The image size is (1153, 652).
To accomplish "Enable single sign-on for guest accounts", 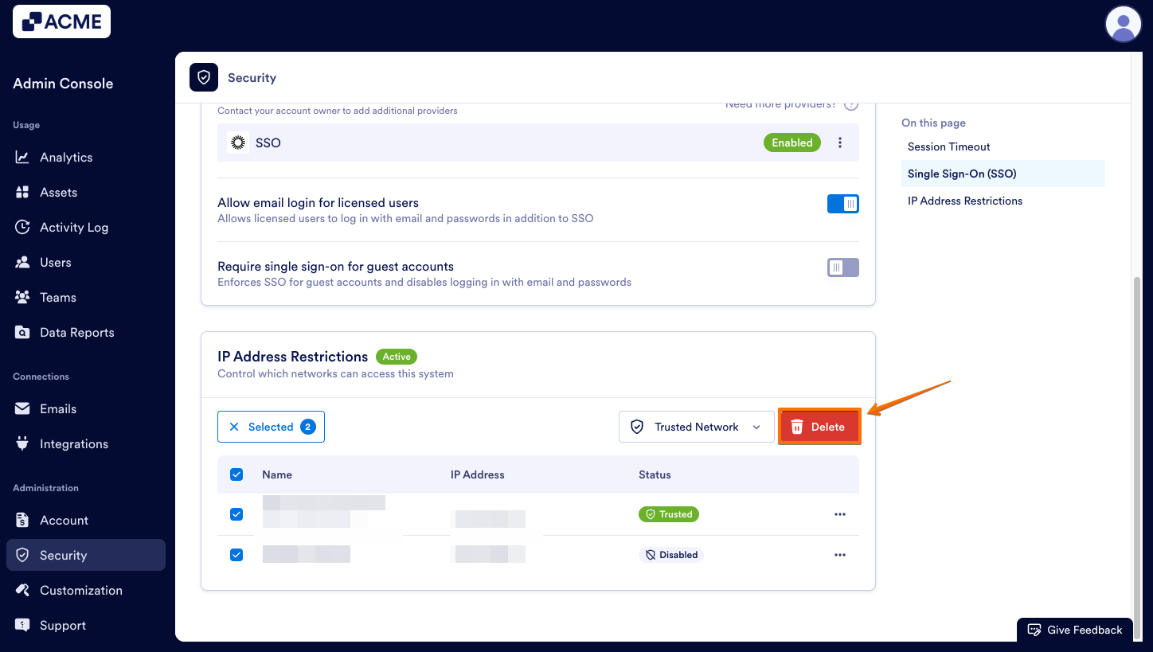I will [842, 267].
